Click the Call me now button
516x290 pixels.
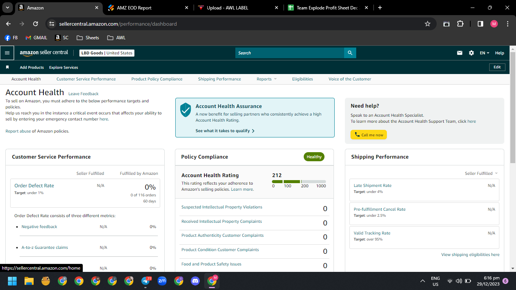click(x=369, y=135)
